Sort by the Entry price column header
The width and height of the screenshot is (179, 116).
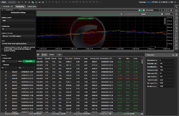[x=69, y=58]
